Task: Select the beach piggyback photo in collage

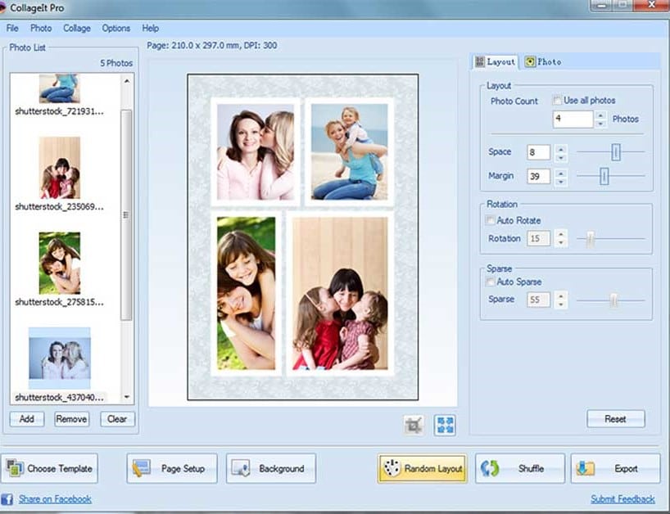Action: click(x=349, y=152)
